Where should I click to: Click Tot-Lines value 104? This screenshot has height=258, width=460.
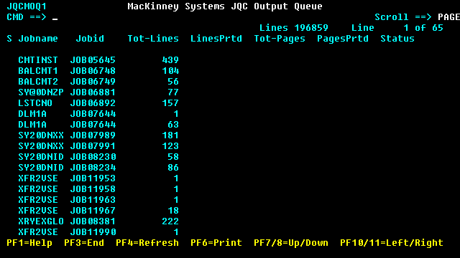(170, 71)
